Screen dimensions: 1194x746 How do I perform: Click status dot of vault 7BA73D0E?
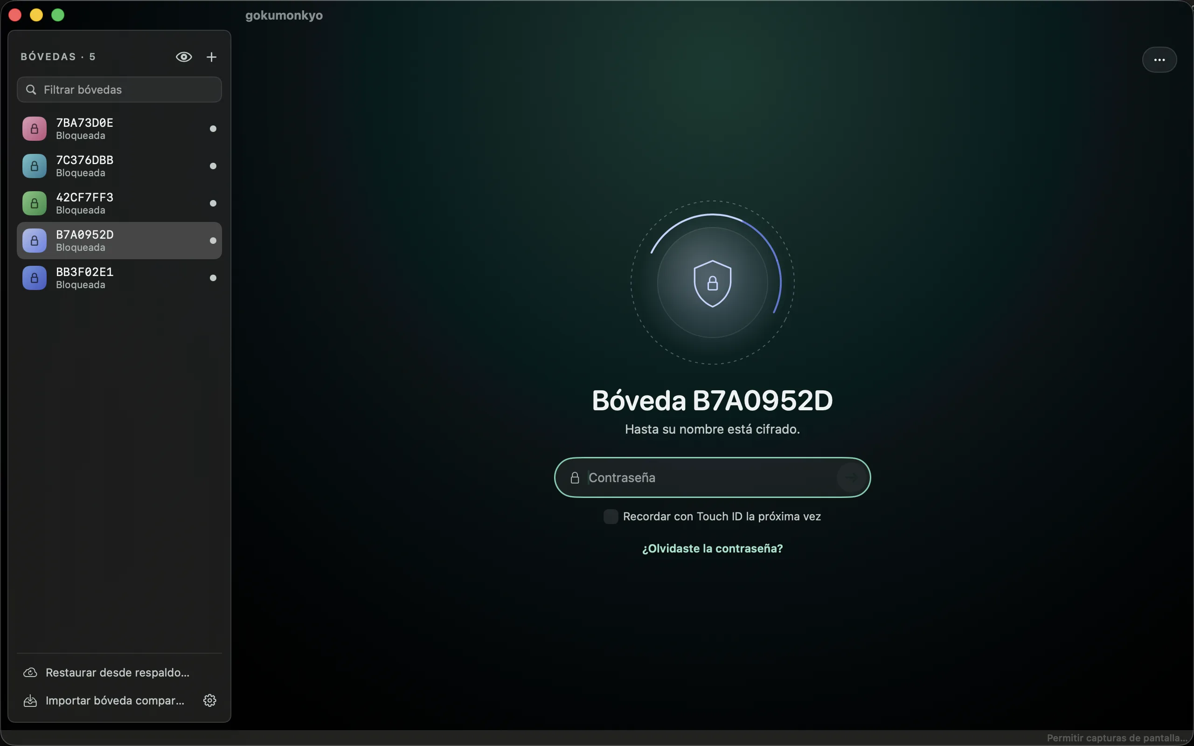tap(213, 129)
